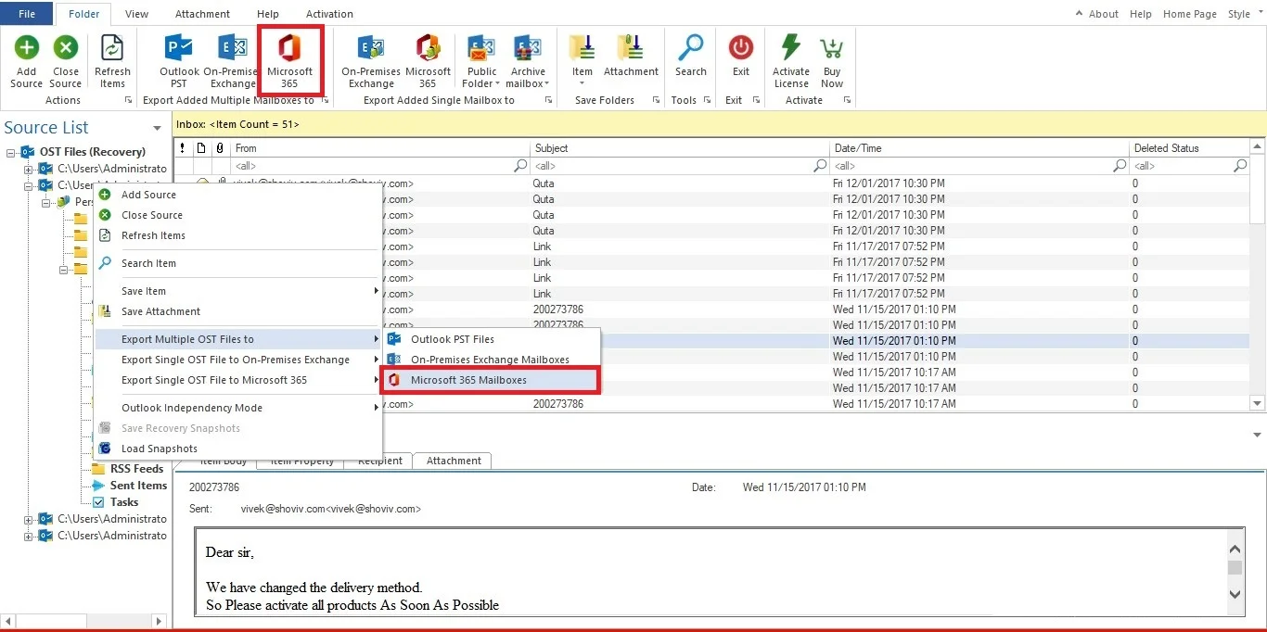The width and height of the screenshot is (1267, 632).
Task: Open the Style dropdown at top right
Action: (x=1244, y=14)
